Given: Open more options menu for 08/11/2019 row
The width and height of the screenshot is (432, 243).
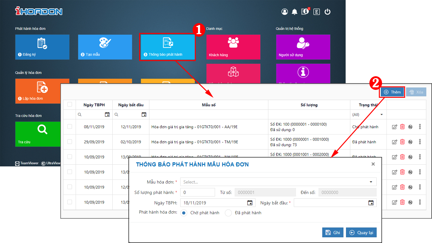Looking at the screenshot, I should pos(420,127).
